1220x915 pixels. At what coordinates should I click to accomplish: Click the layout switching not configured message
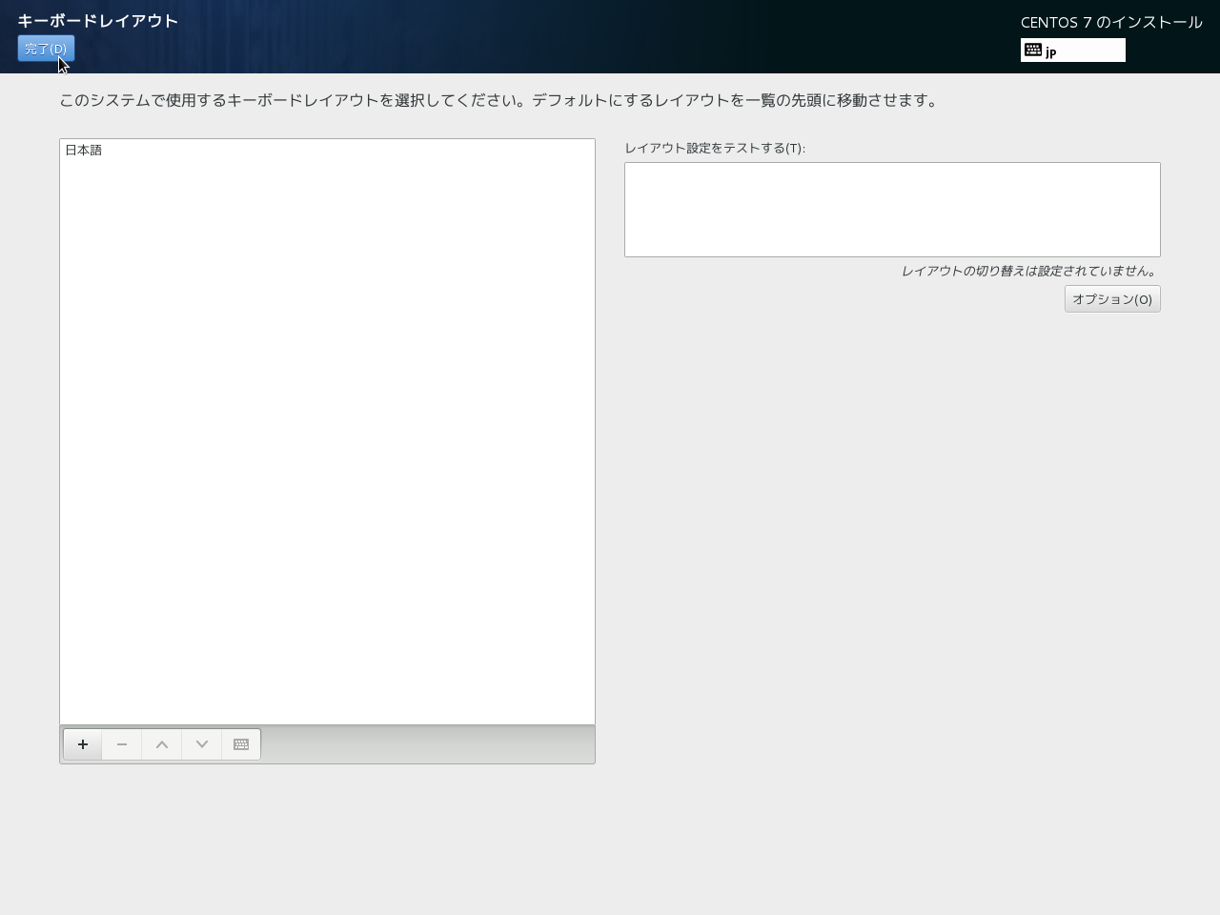[x=1028, y=272]
